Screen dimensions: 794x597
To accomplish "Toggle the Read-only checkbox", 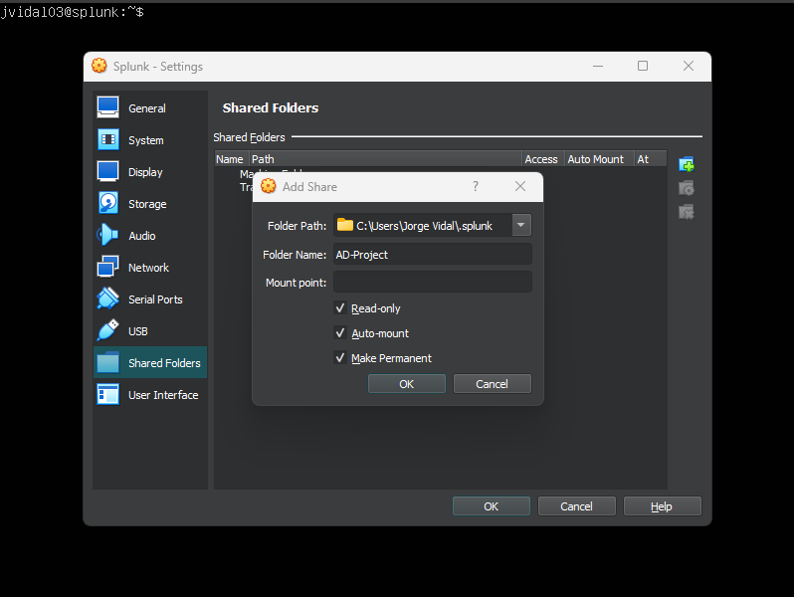I will (339, 307).
